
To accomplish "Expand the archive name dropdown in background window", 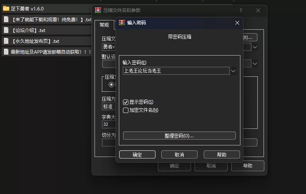I will click(255, 47).
